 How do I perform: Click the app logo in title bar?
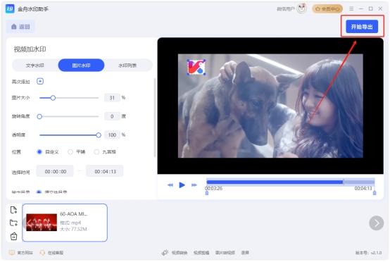pyautogui.click(x=10, y=9)
